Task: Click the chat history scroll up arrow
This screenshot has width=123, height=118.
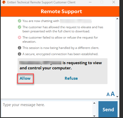Action: coord(117,19)
